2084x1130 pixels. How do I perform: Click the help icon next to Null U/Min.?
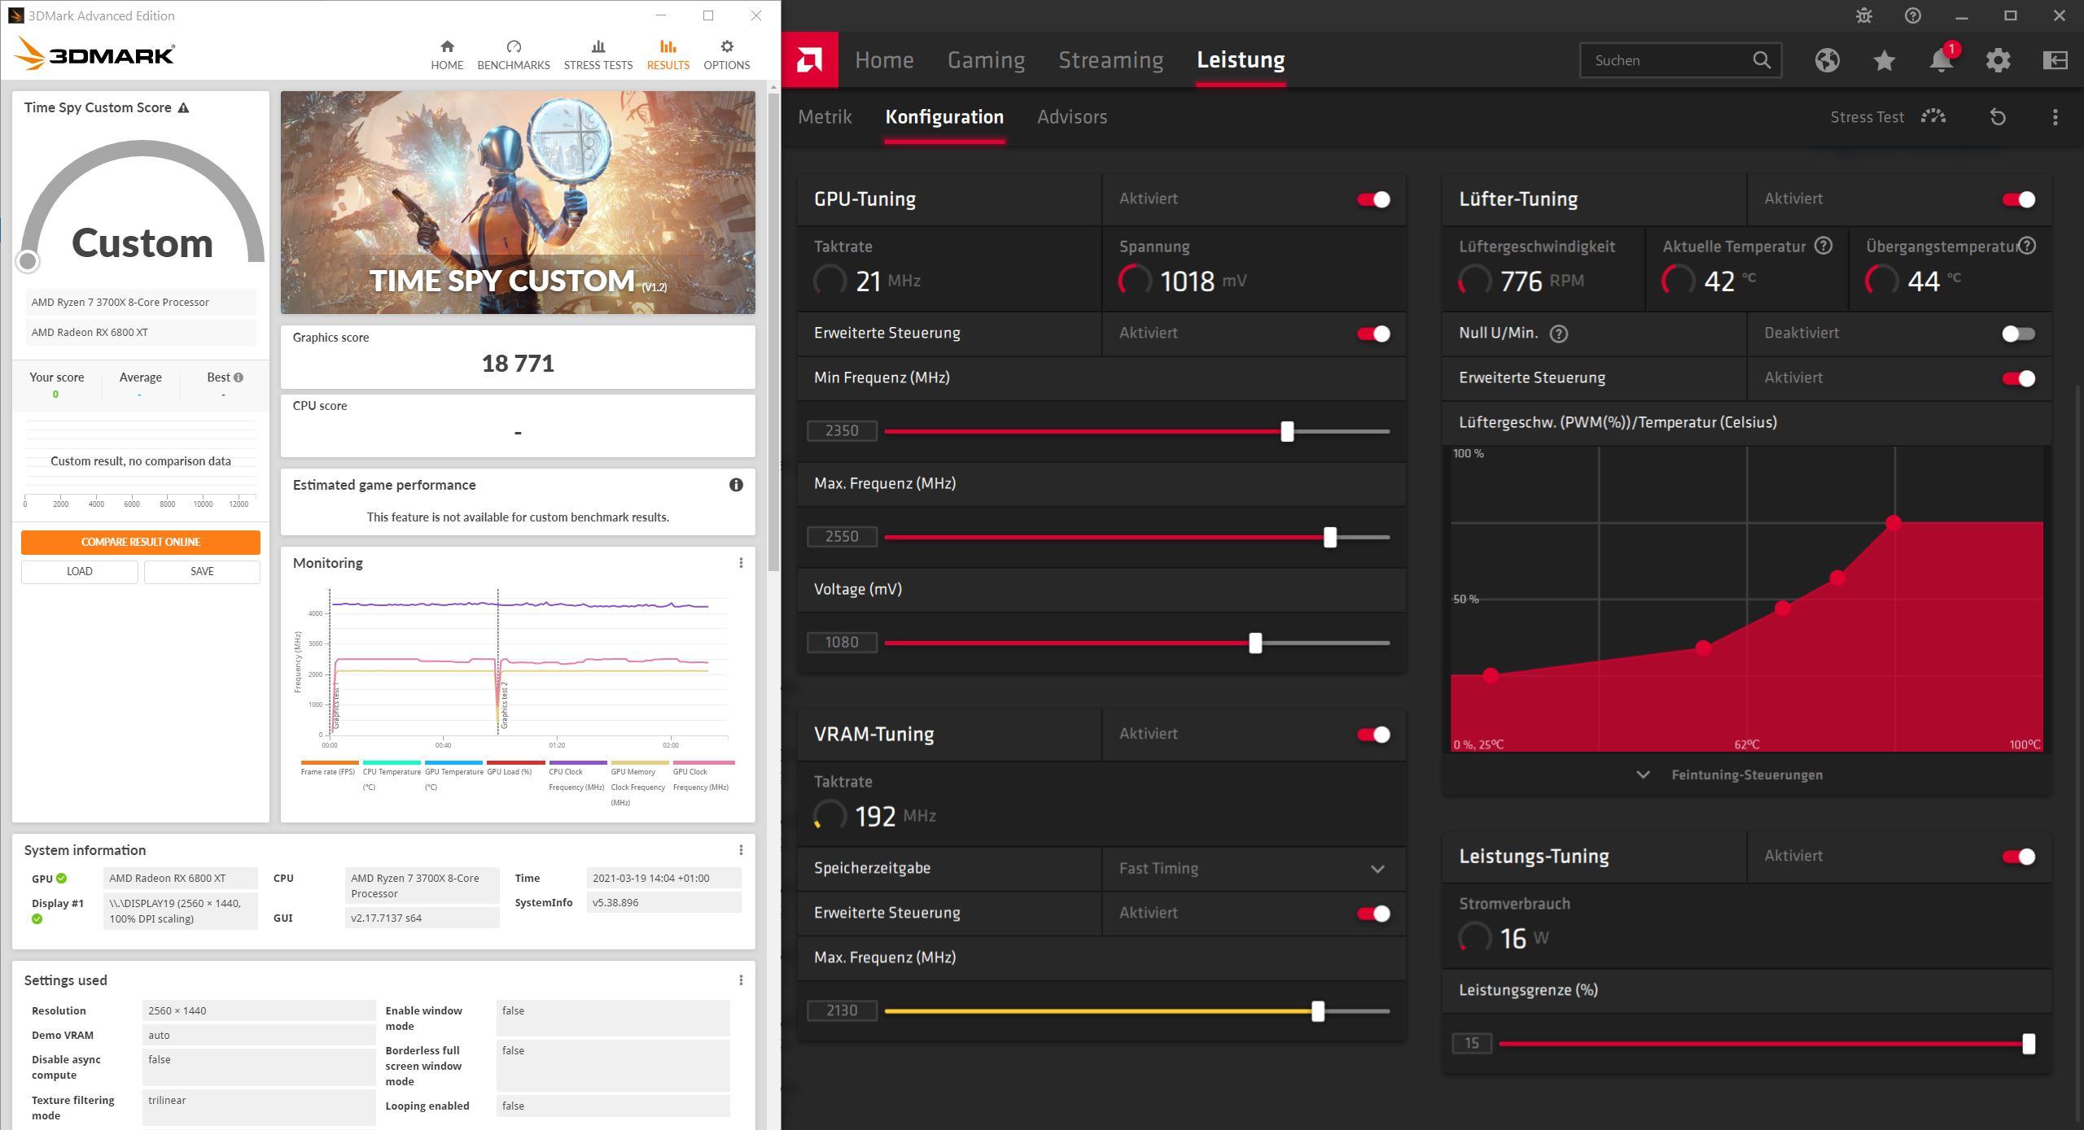[1558, 334]
